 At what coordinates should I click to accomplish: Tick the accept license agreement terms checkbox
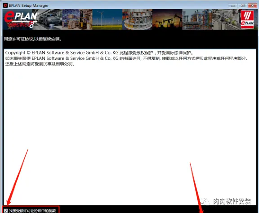(x=6, y=211)
